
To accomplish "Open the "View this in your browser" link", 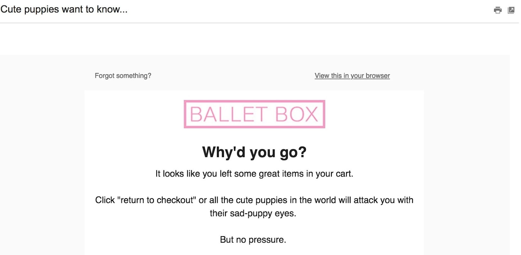I will click(x=352, y=76).
